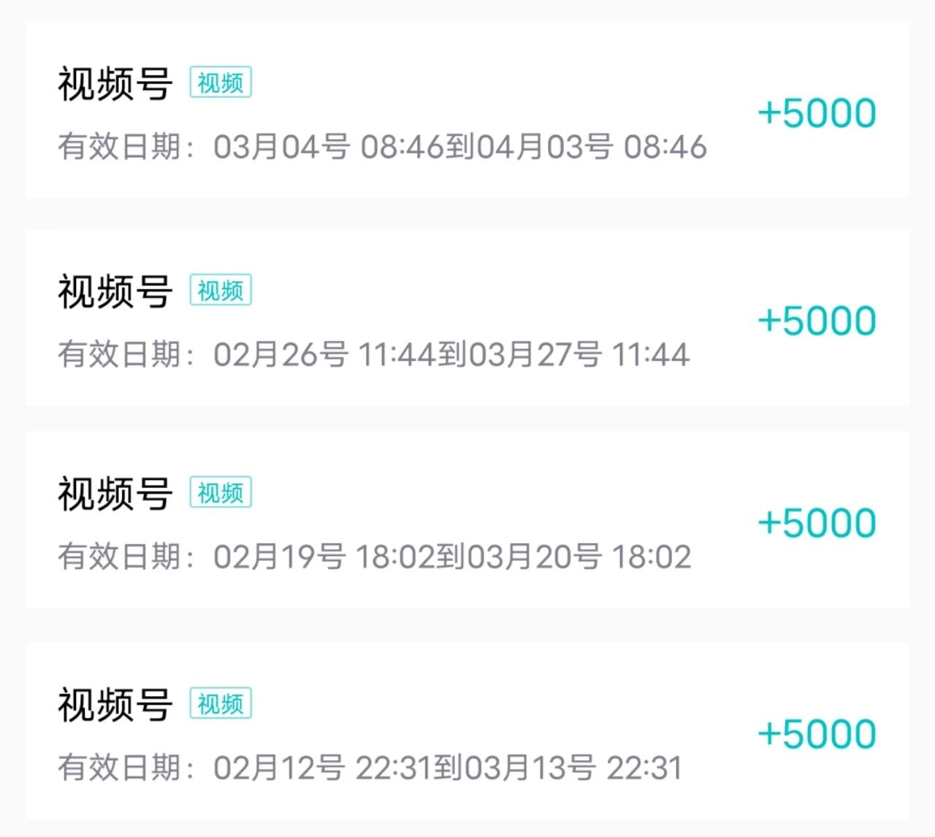
Task: Click the +5000 on the 02月19号 entry
Action: click(x=818, y=521)
